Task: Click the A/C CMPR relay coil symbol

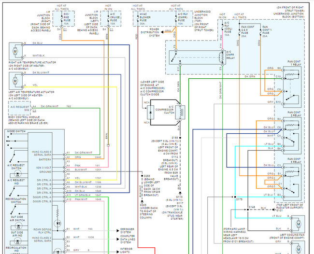Action: 222,57
